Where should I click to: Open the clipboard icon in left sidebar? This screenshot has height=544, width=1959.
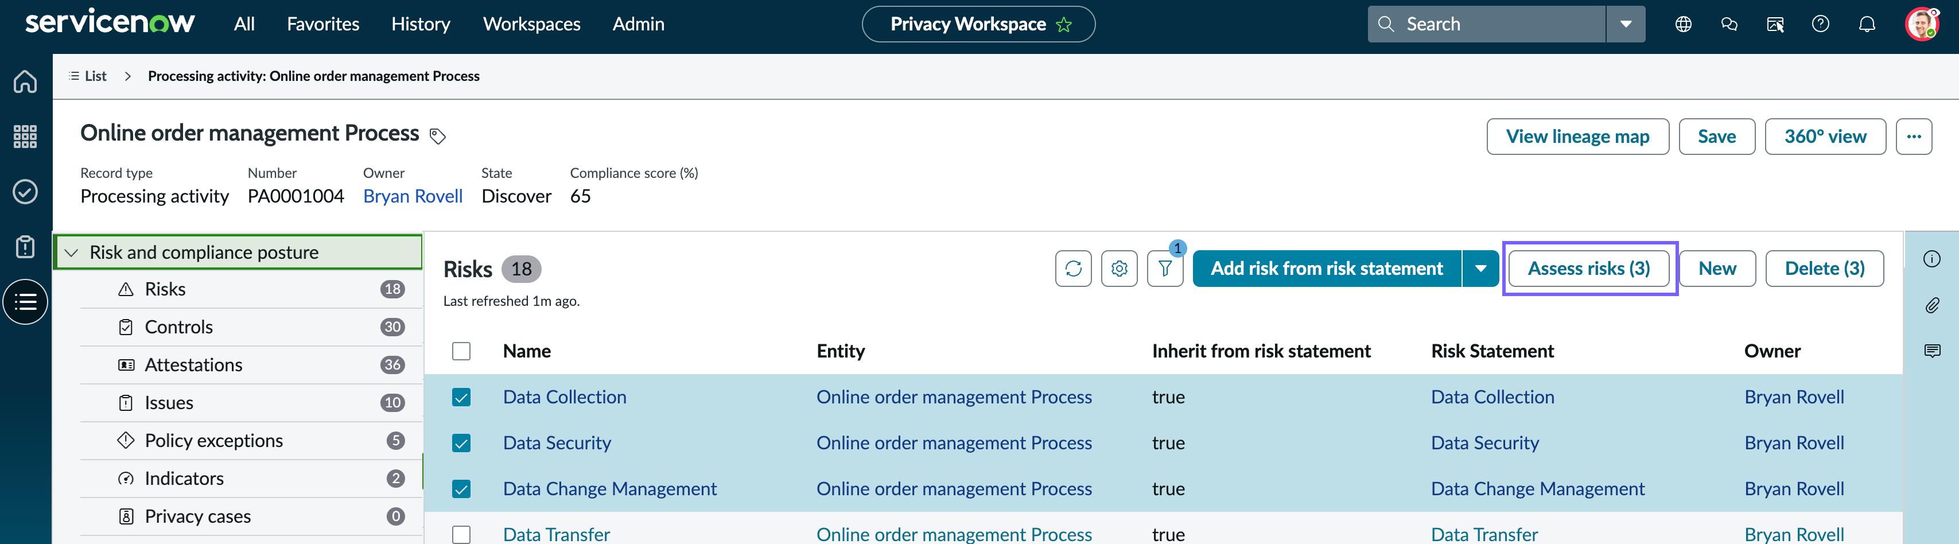pyautogui.click(x=25, y=247)
